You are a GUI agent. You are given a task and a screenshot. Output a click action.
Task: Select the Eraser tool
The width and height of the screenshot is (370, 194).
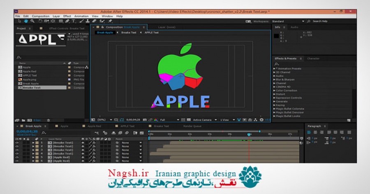pos(94,21)
